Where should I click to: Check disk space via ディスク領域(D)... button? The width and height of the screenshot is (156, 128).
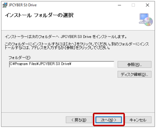click(135, 74)
